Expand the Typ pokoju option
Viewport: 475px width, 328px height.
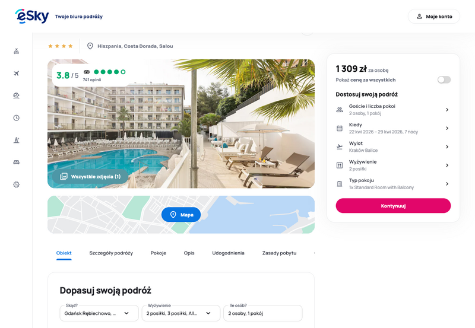[393, 184]
